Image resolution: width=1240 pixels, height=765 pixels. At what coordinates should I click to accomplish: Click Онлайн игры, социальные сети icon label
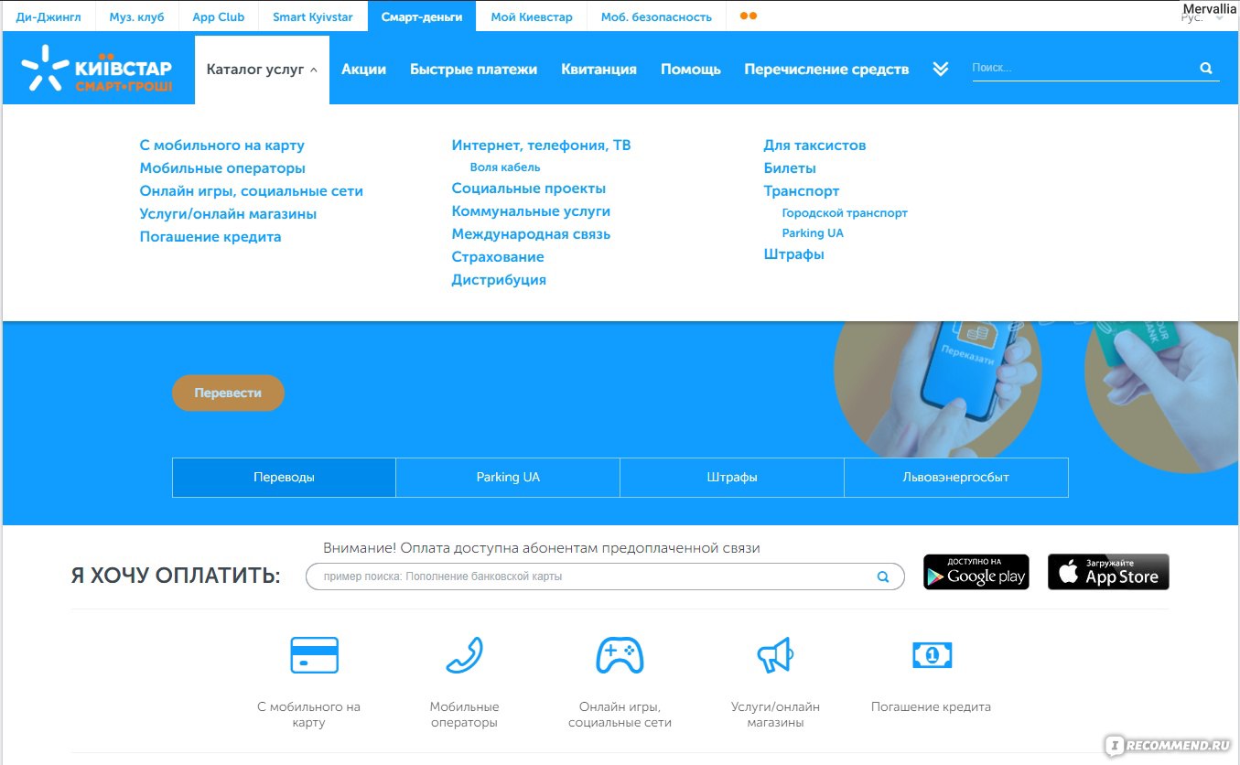coord(620,715)
